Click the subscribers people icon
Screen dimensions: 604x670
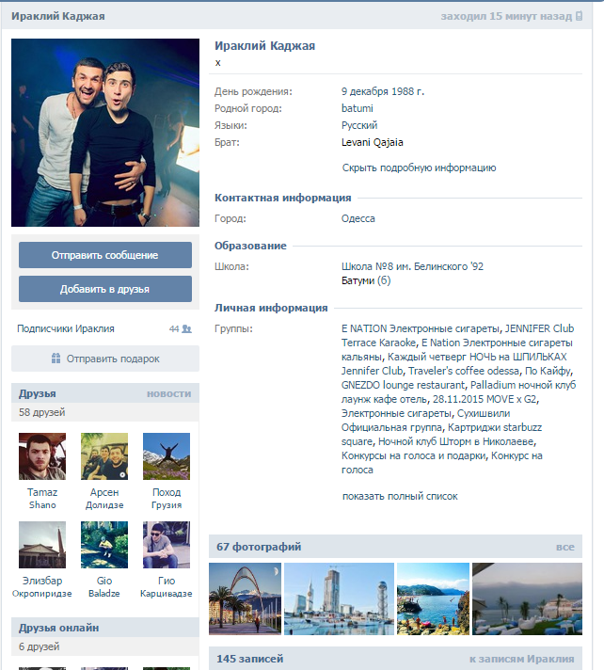point(186,329)
